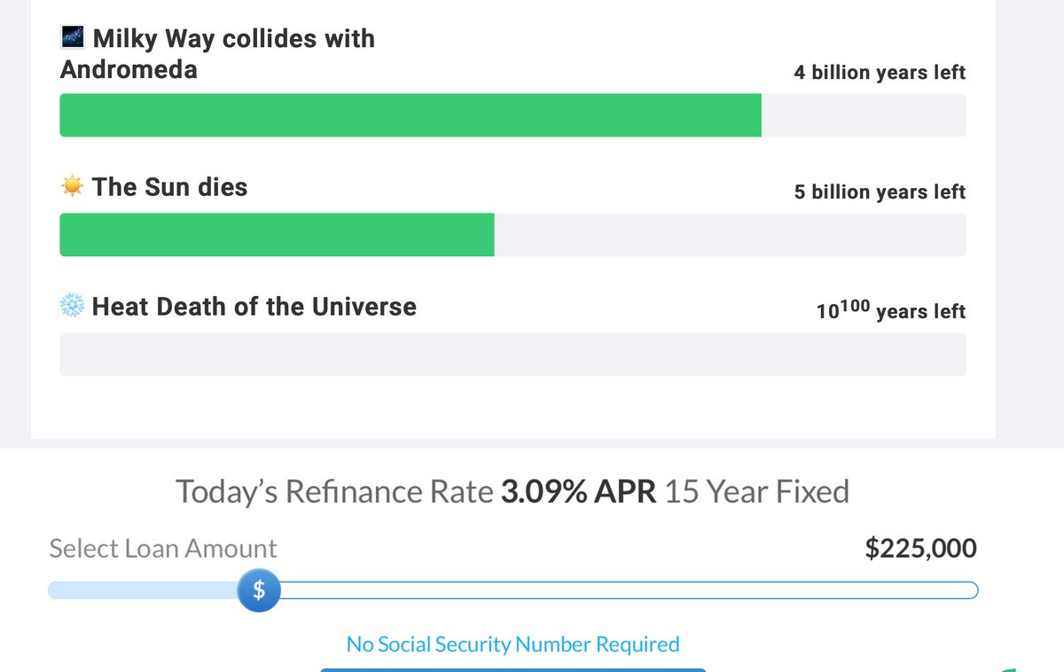Click "Heat Death of the Universe" title
Viewport: 1064px width, 672px height.
pyautogui.click(x=254, y=306)
